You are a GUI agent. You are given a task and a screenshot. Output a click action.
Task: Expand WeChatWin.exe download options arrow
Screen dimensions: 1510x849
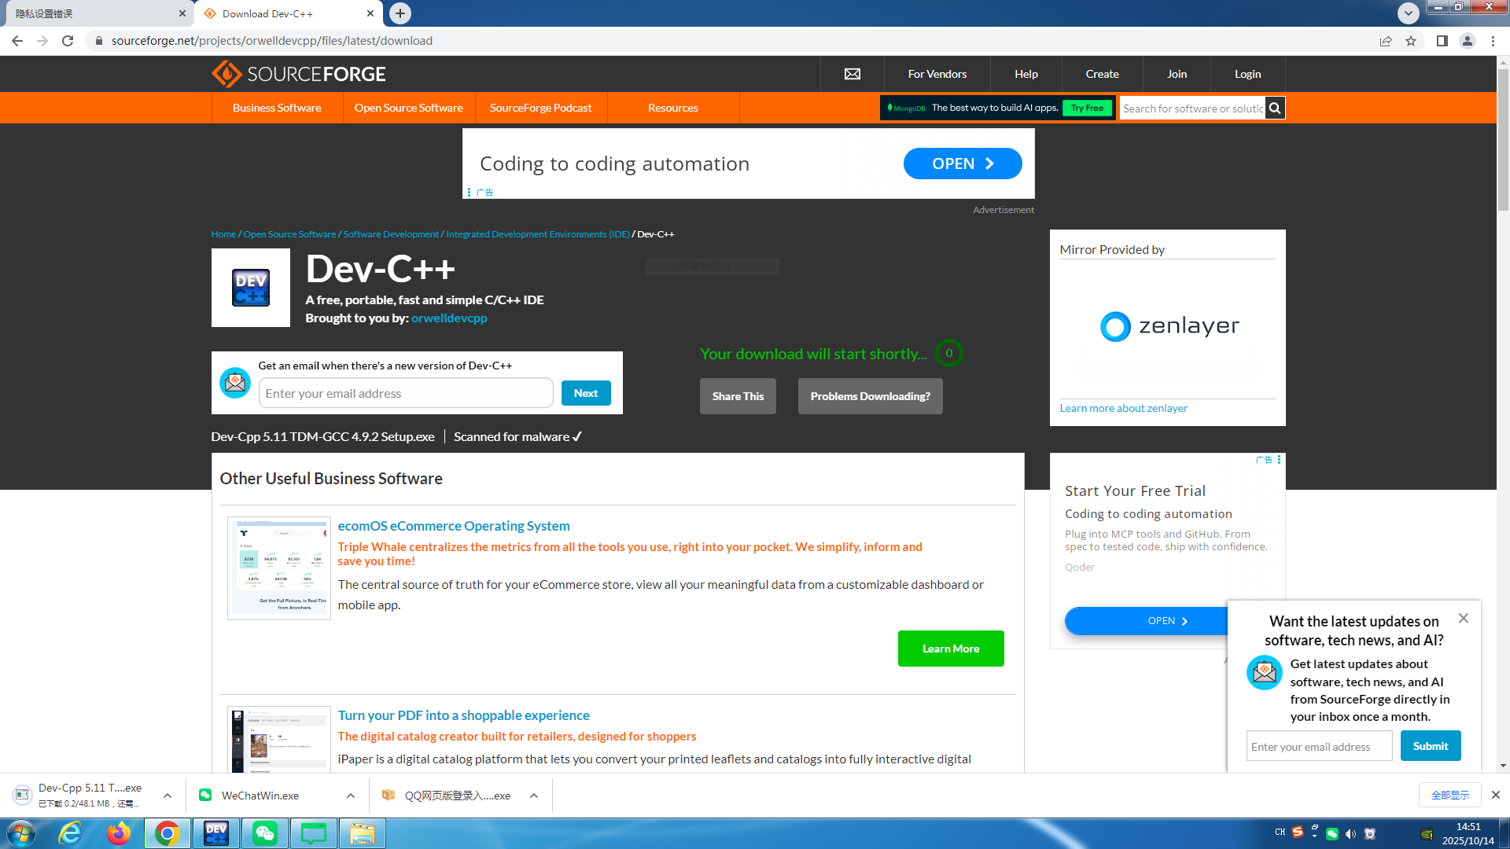tap(351, 796)
